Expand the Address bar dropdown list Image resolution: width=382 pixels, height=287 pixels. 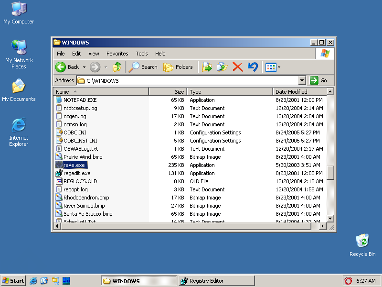(x=302, y=80)
